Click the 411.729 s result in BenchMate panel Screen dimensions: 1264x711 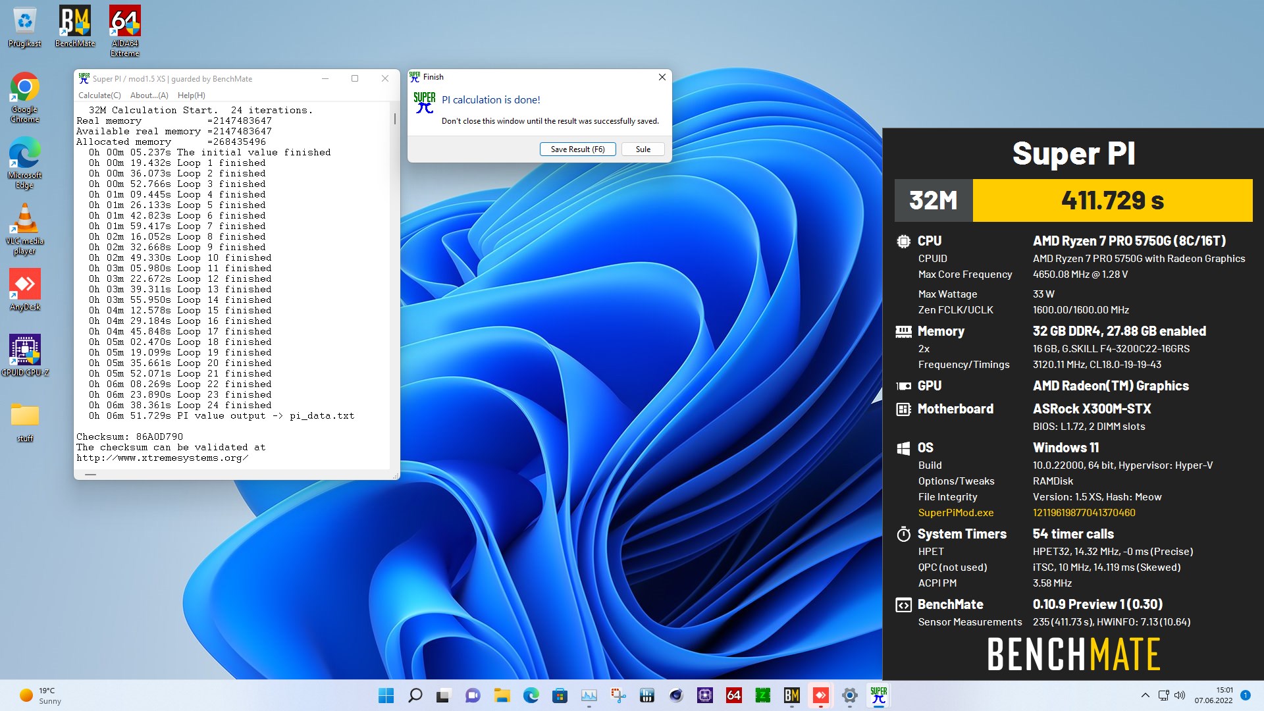coord(1113,200)
